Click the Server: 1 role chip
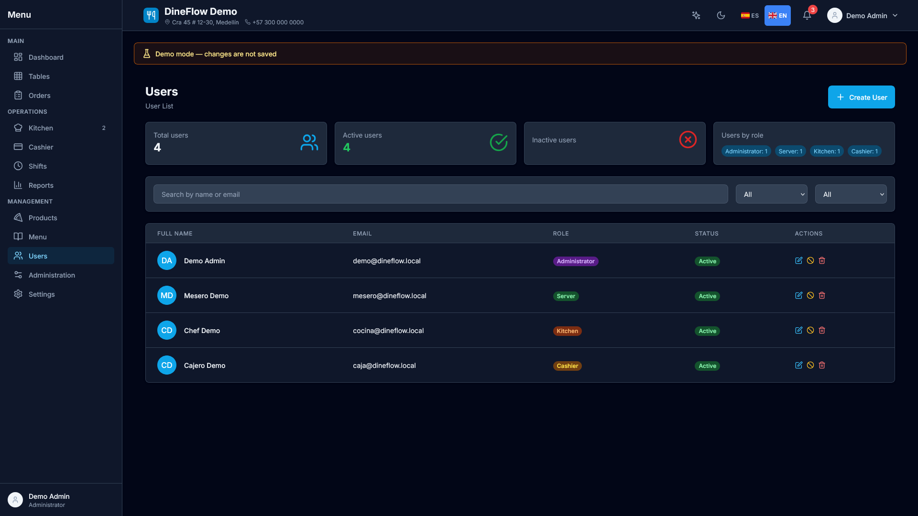This screenshot has width=918, height=516. [x=790, y=151]
